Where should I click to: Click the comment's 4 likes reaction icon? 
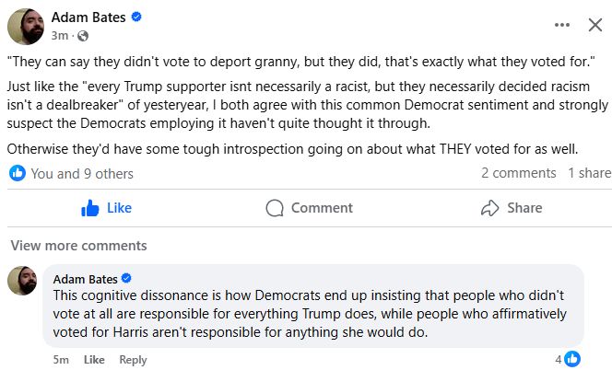click(571, 359)
